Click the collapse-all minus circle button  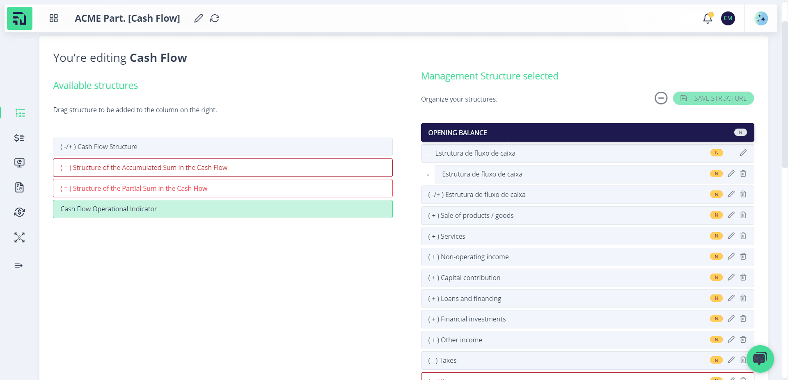tap(661, 98)
